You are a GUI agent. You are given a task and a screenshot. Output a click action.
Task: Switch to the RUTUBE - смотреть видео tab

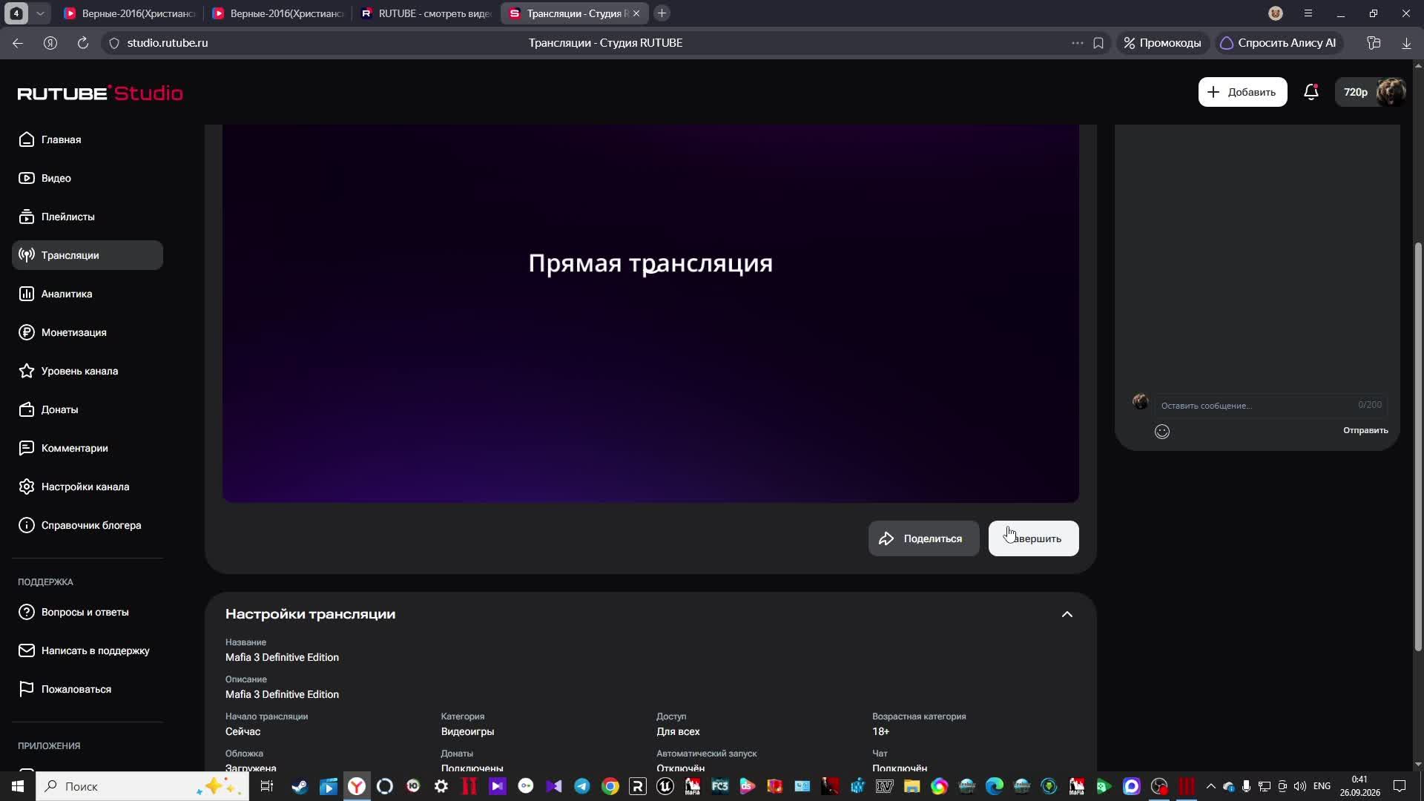point(425,13)
